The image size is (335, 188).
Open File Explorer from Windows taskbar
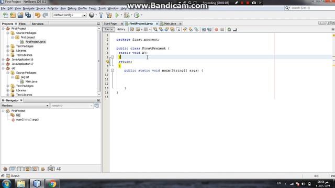point(21,183)
